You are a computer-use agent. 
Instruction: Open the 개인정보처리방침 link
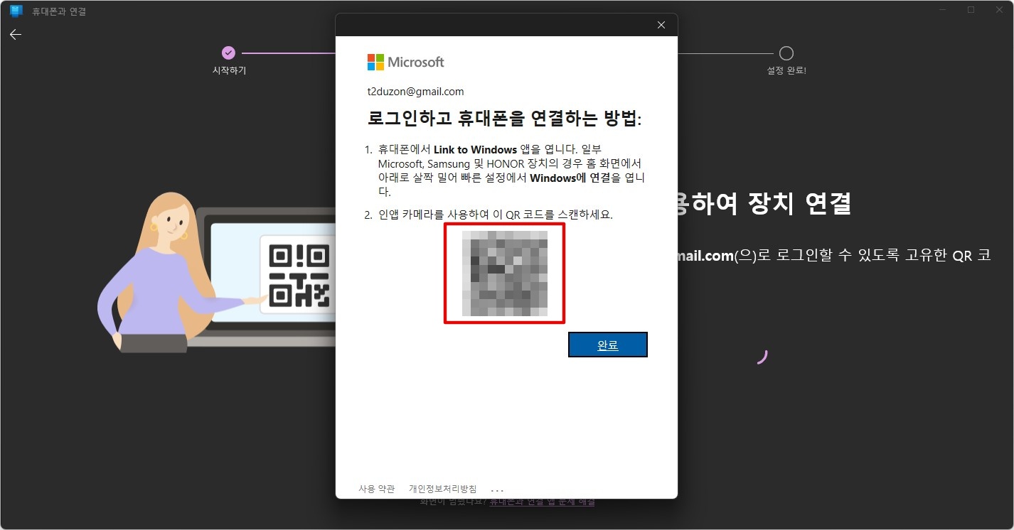pos(442,489)
